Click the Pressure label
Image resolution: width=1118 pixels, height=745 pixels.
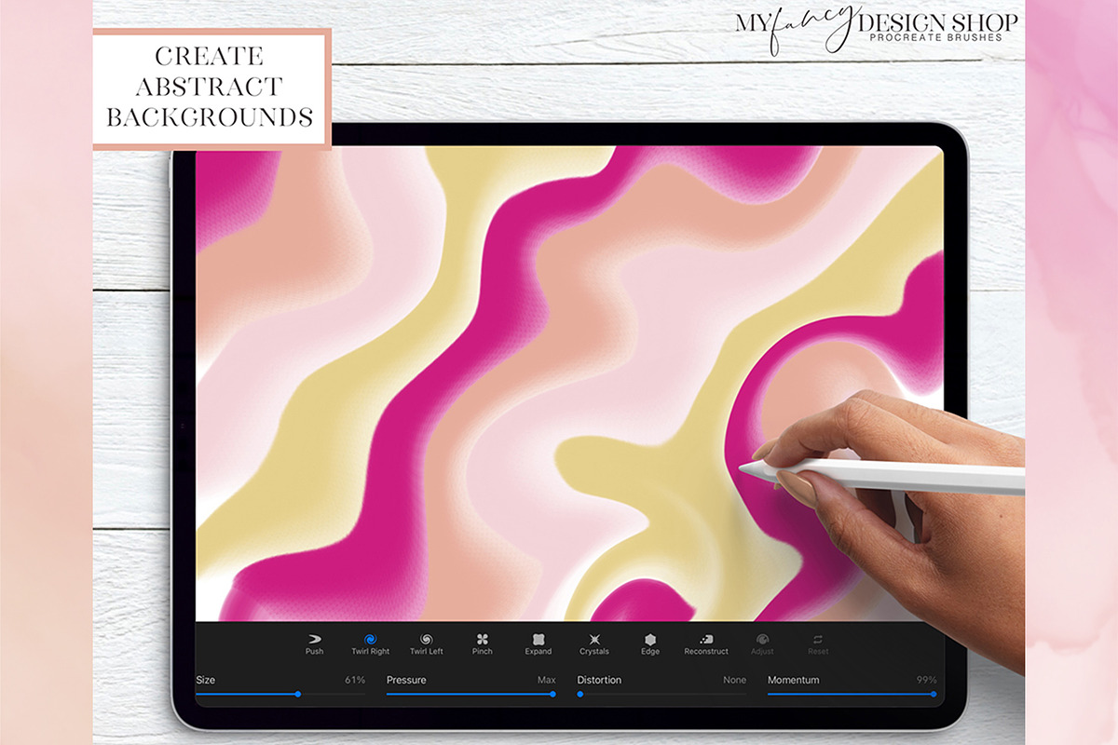click(406, 680)
